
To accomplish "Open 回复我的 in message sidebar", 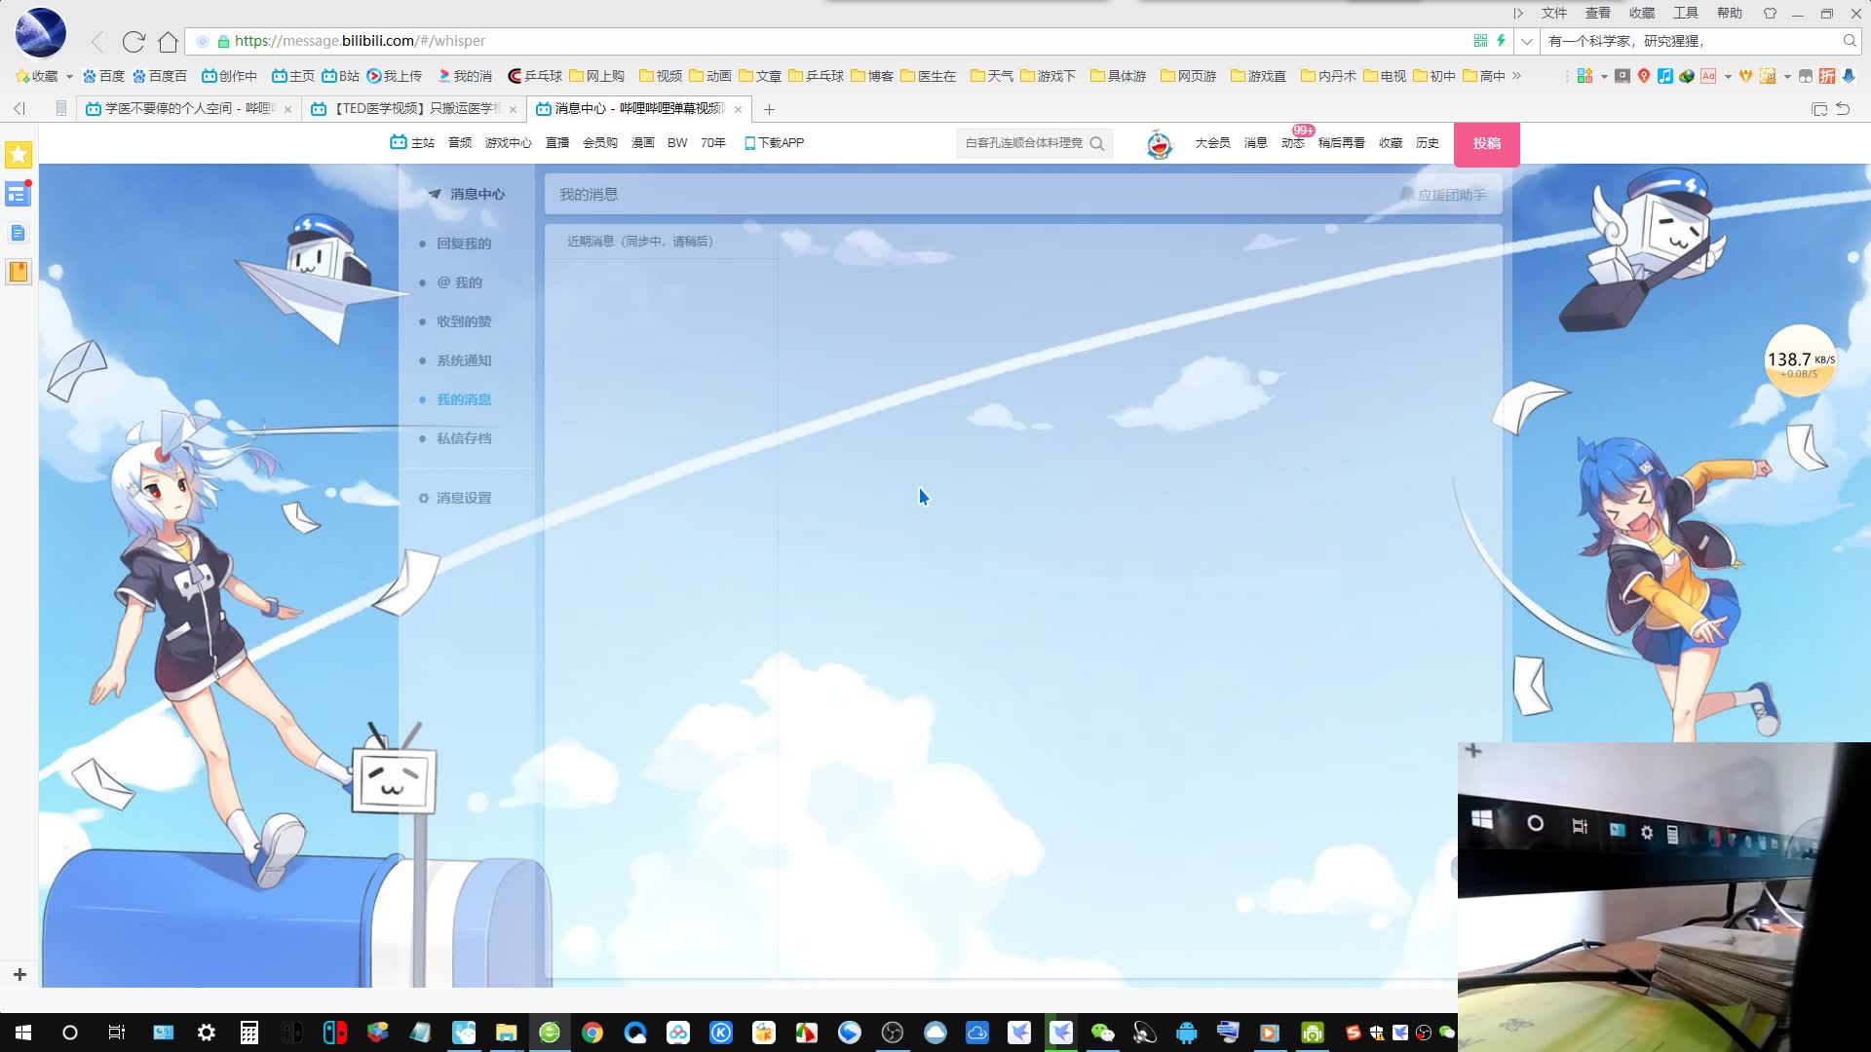I will [x=464, y=244].
